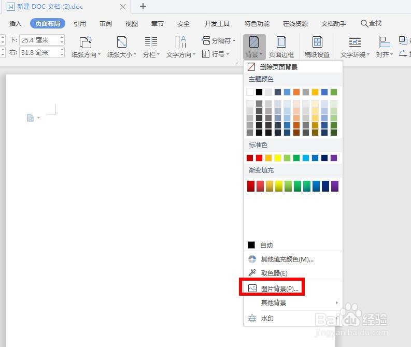The width and height of the screenshot is (411, 347).
Task: Click the WPS document icon in the tab
Action: point(10,7)
